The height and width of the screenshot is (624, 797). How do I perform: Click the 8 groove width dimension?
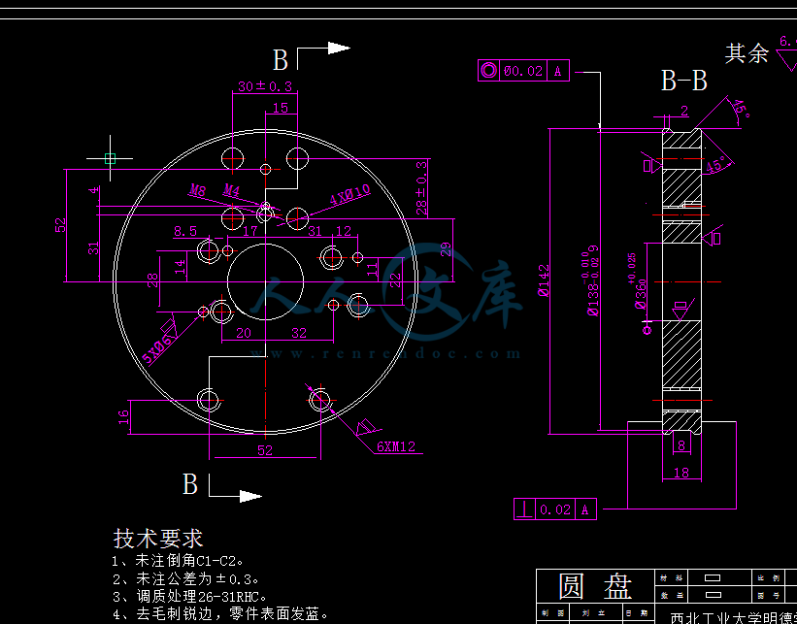(x=681, y=445)
